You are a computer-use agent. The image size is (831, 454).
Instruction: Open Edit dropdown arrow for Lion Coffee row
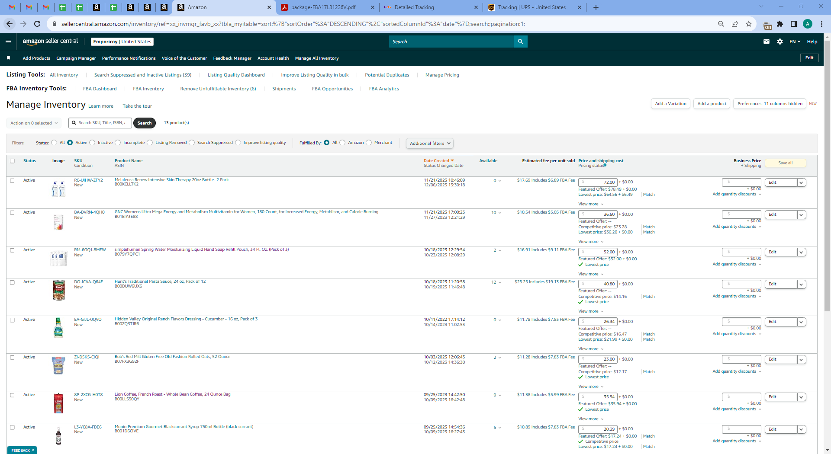click(x=801, y=397)
